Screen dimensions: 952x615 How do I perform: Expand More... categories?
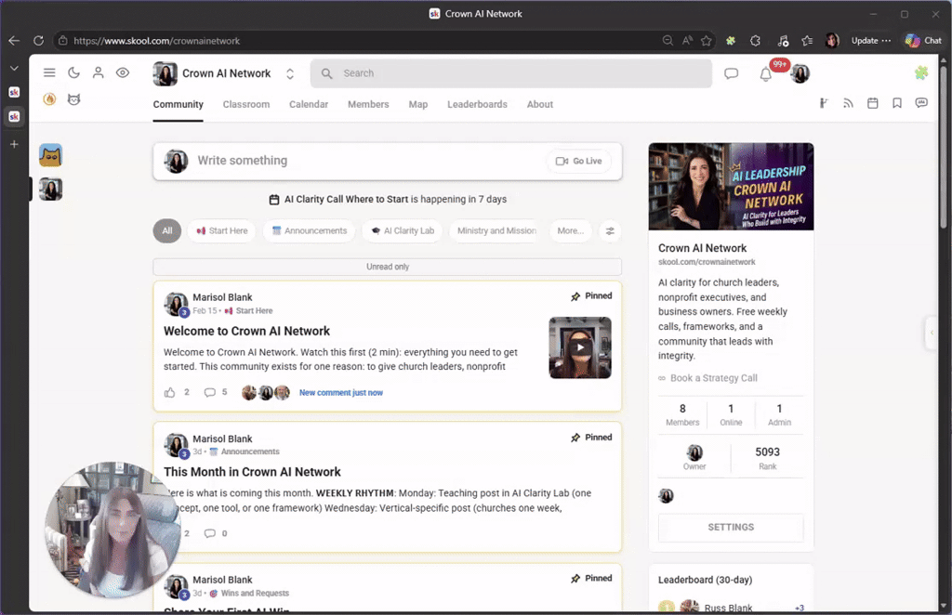coord(570,231)
